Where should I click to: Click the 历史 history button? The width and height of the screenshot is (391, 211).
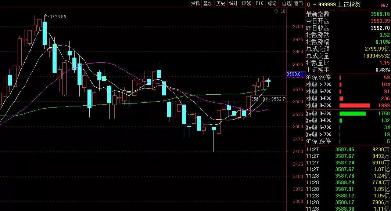pyautogui.click(x=220, y=3)
